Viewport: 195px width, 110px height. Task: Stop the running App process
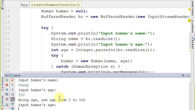[x=7, y=85]
